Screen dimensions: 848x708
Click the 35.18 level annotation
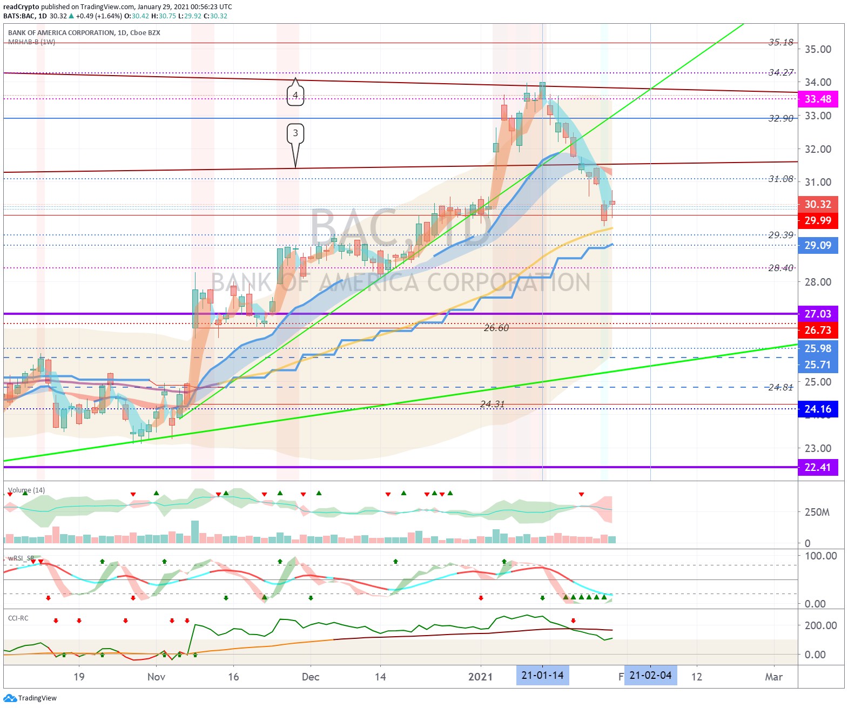pyautogui.click(x=781, y=42)
